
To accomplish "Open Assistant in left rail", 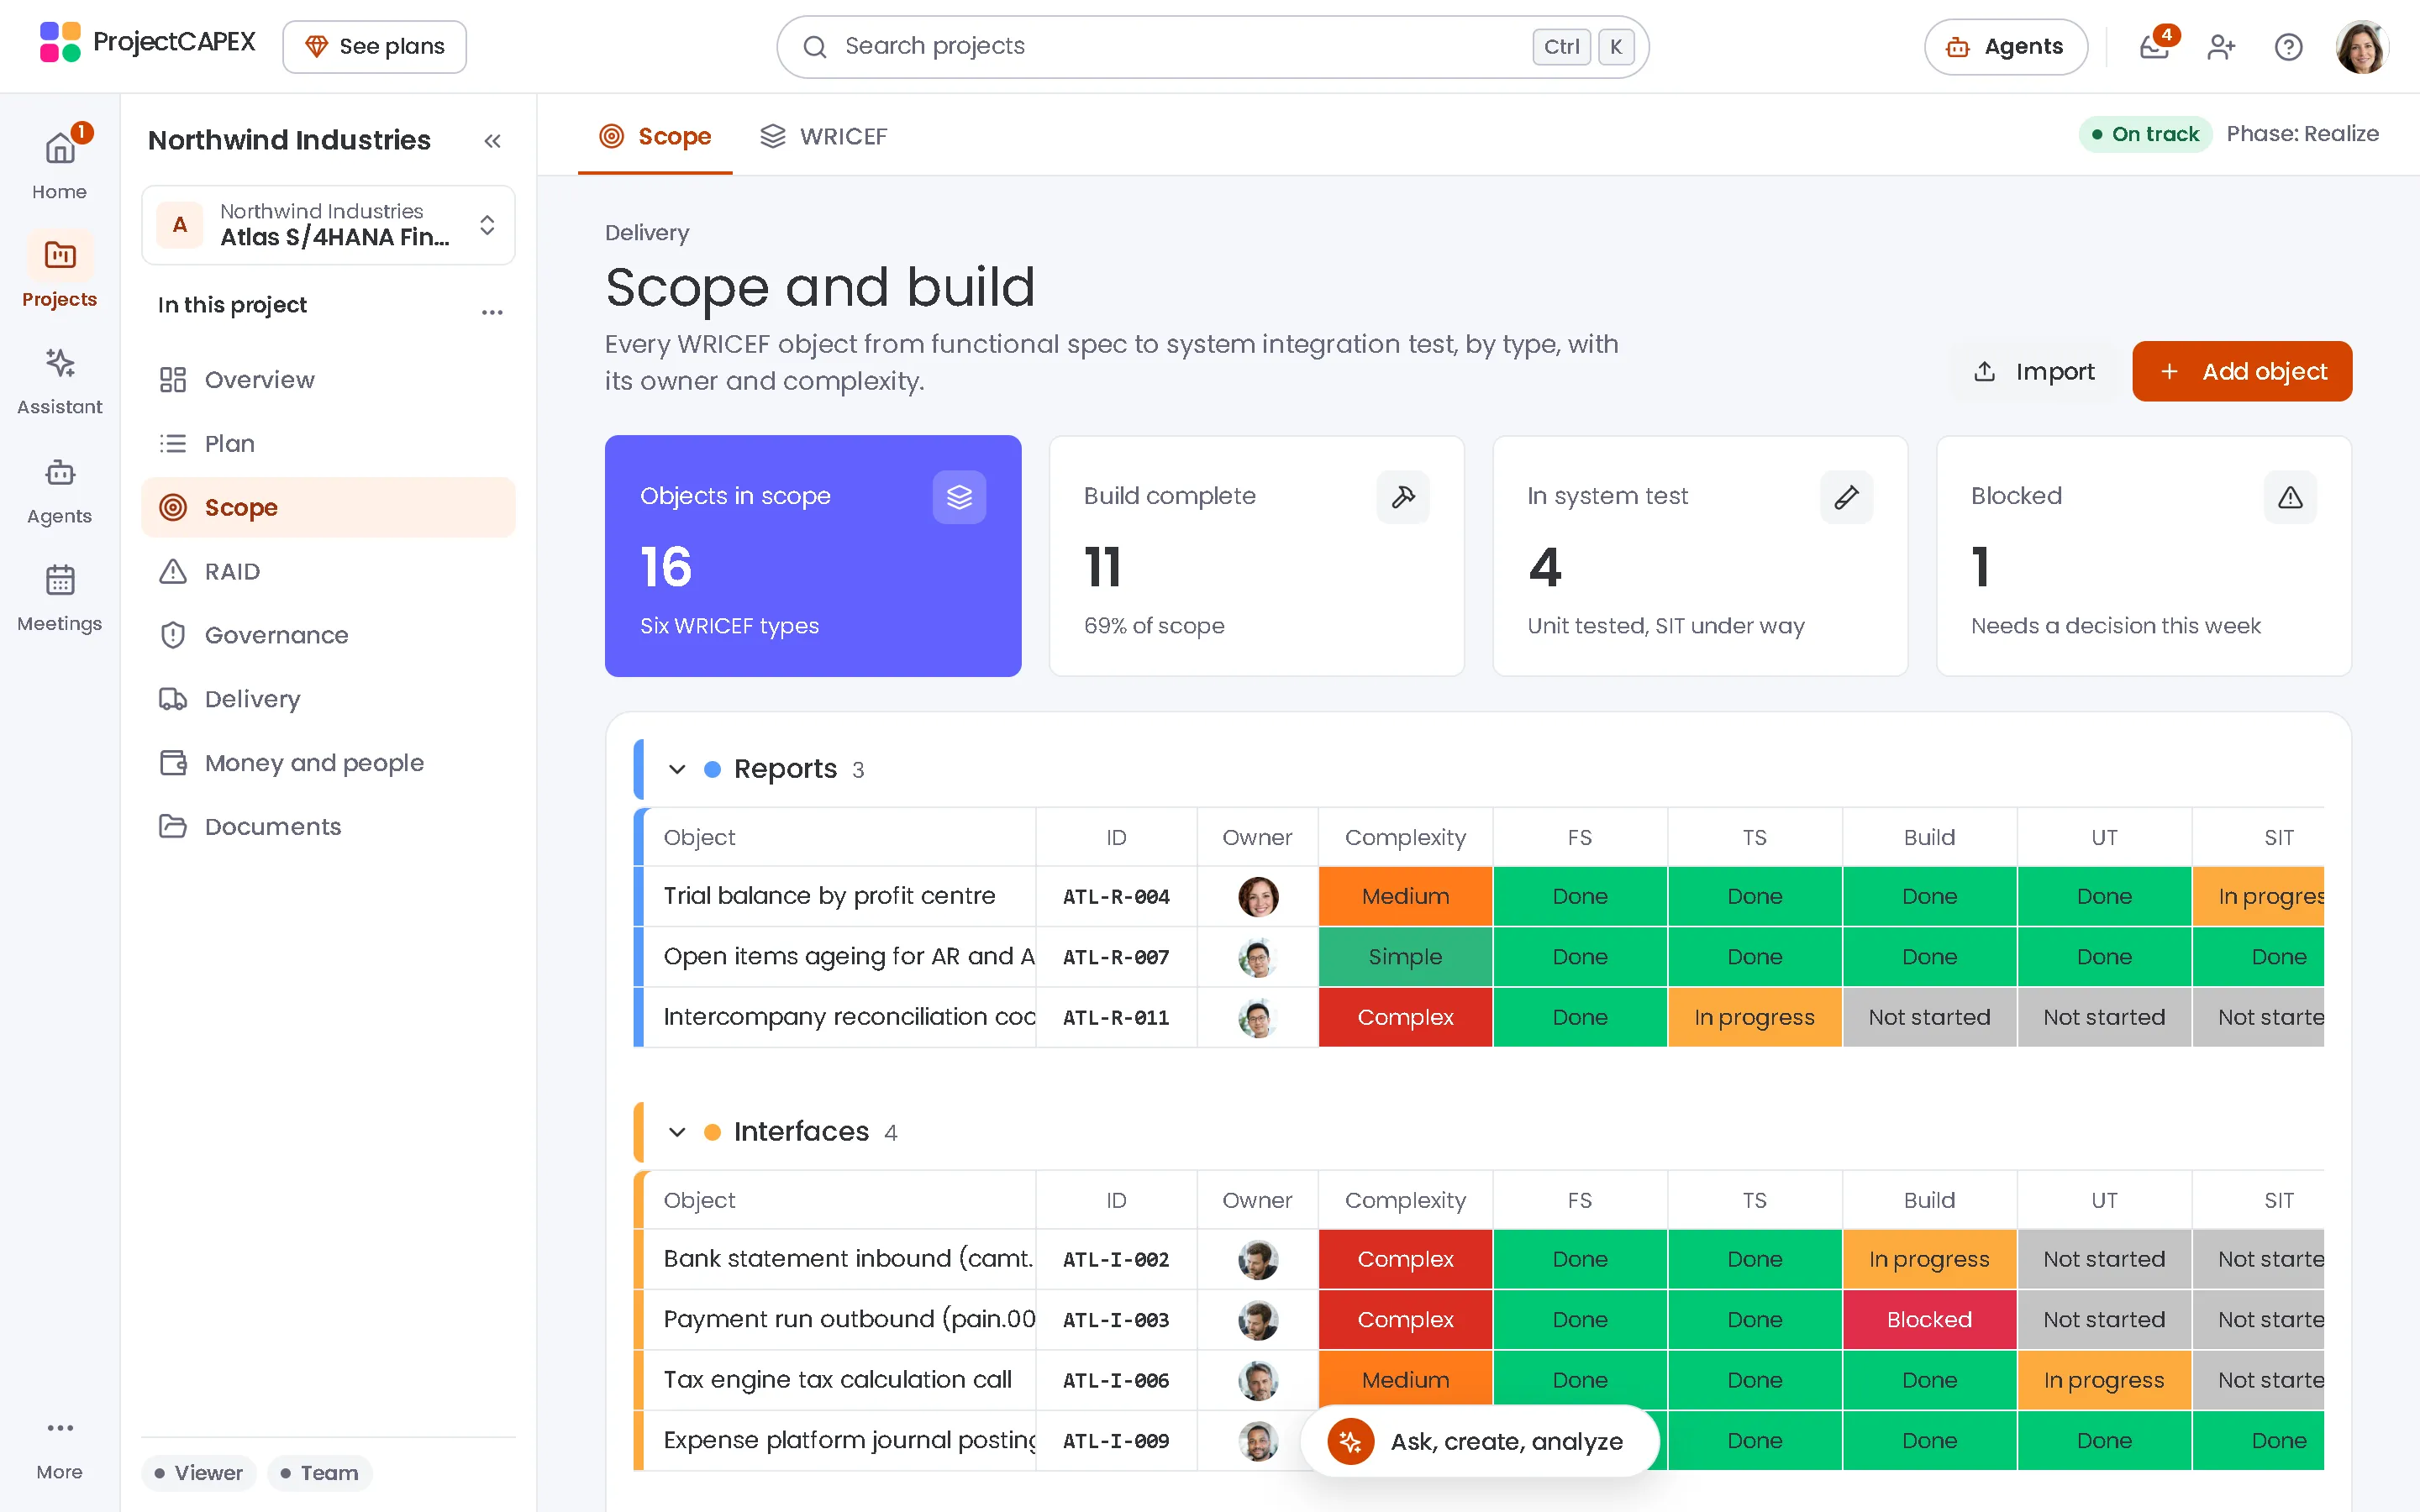I will pos(59,380).
